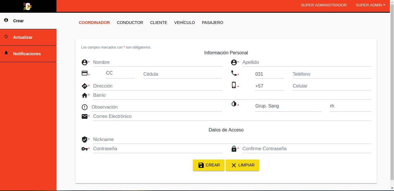Switch to the PASAJERO tab

(213, 23)
